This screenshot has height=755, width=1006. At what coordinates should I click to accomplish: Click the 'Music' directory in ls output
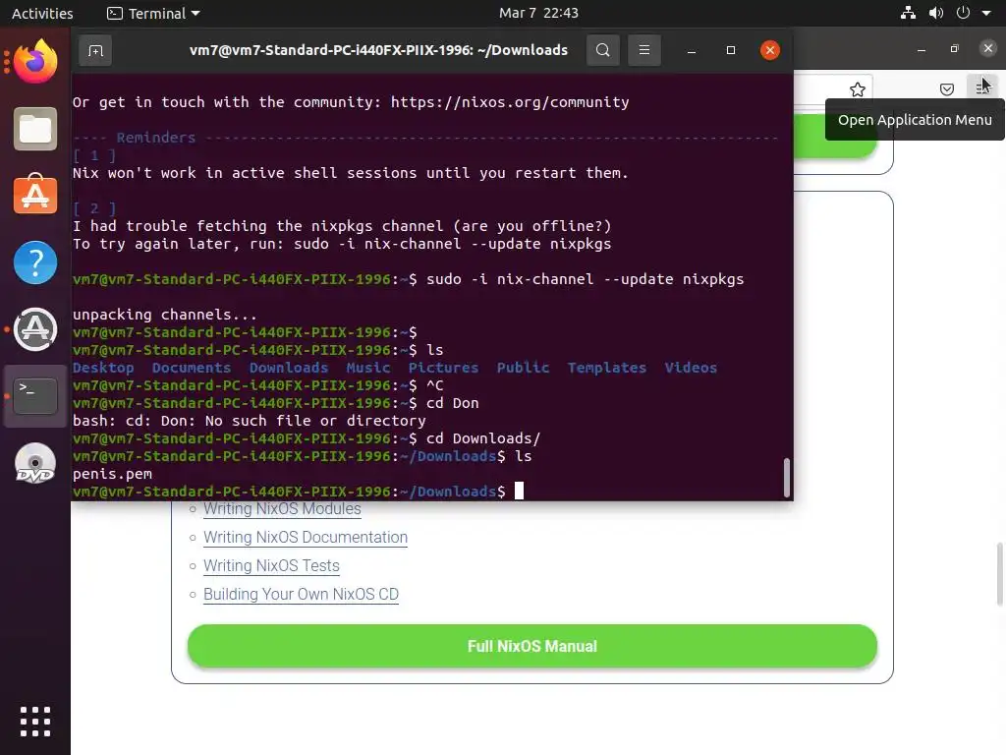pos(368,368)
